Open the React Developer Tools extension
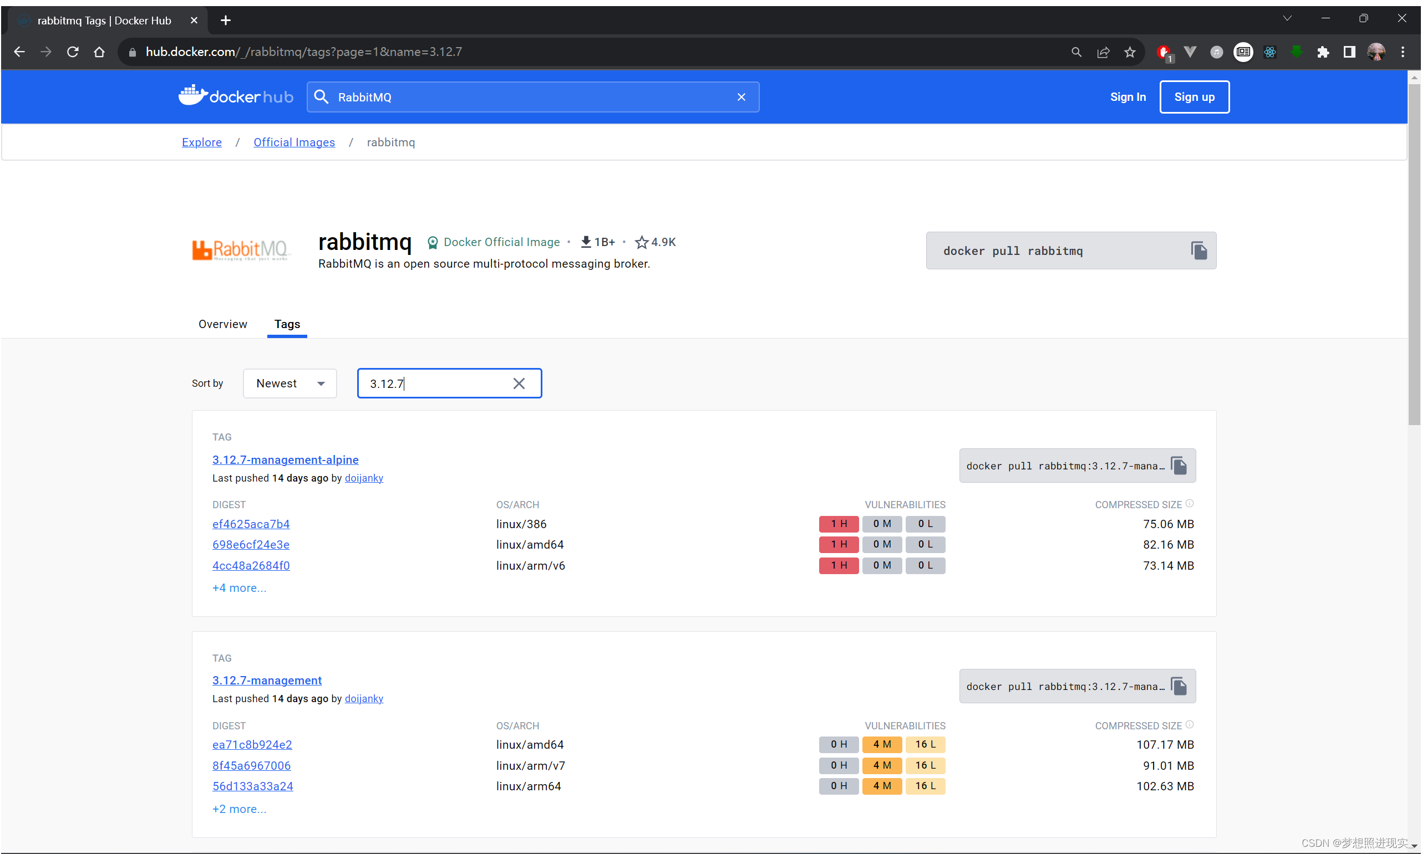Screen dimensions: 1422x854 click(x=1270, y=52)
